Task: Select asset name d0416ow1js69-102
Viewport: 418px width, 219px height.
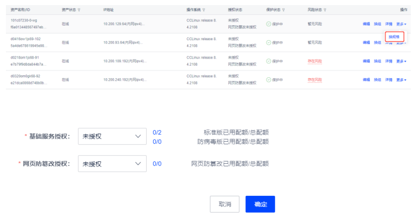Action: 25,39
